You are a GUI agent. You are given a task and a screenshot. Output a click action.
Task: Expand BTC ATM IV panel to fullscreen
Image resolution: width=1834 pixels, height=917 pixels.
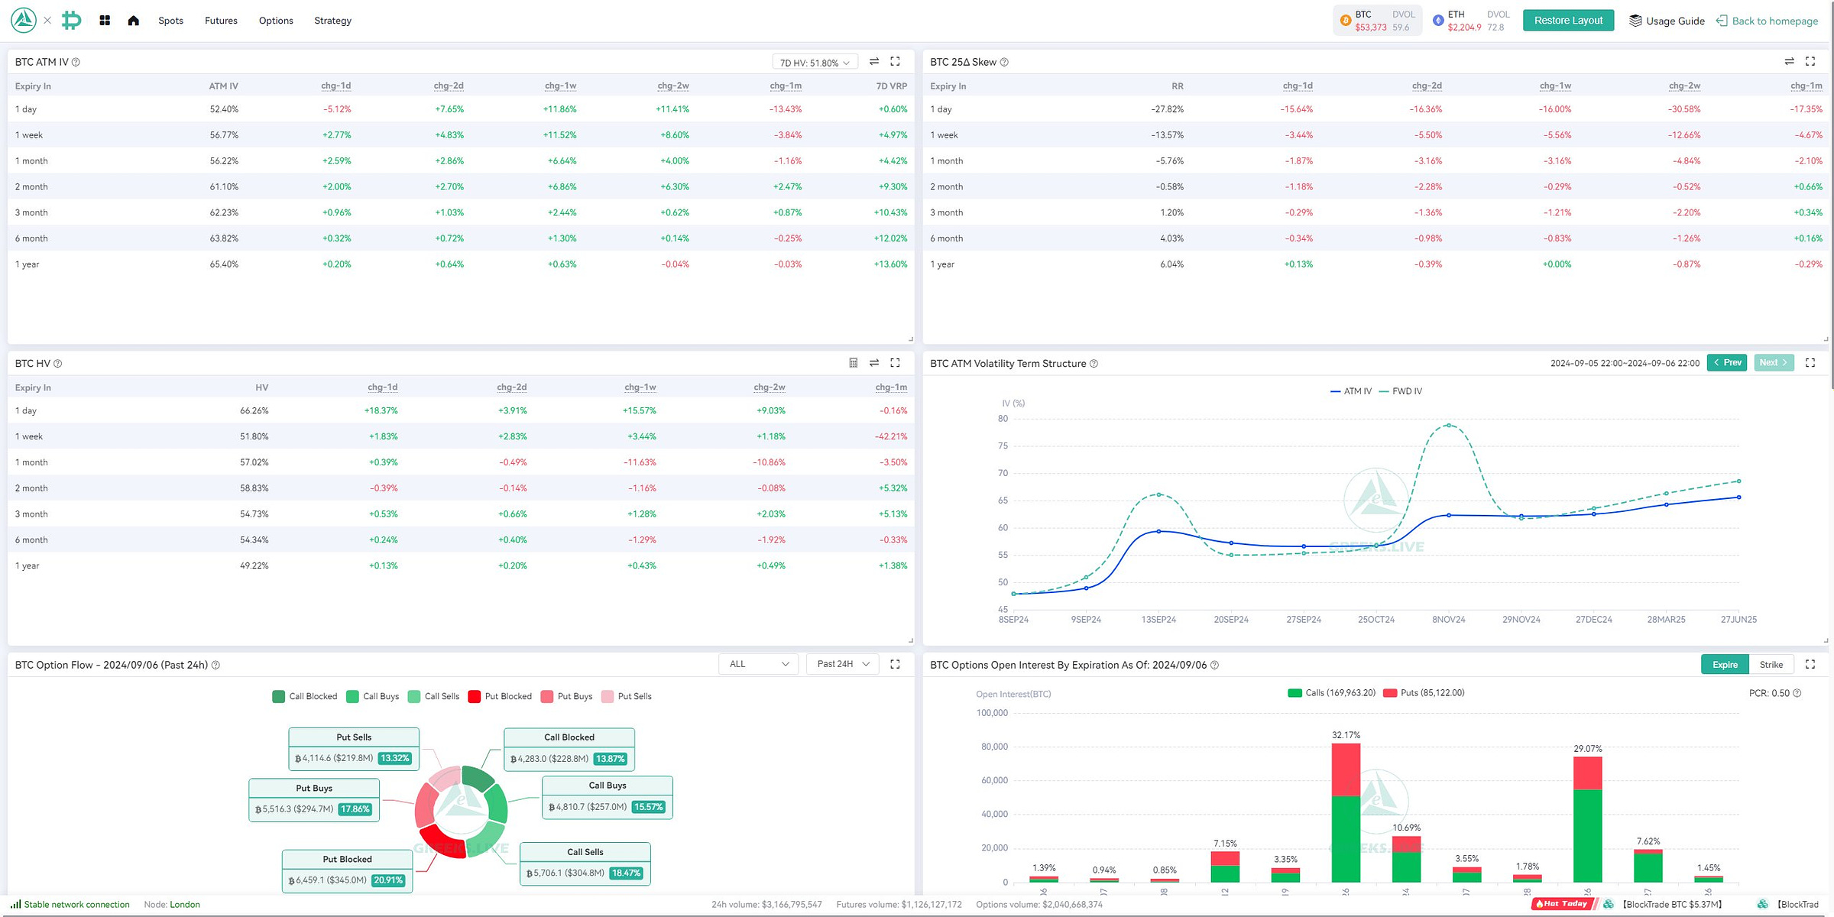(x=895, y=62)
